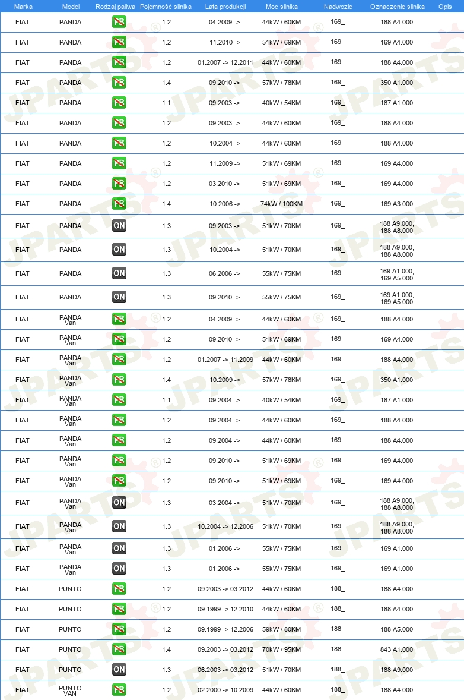Click the Rodzaj paliwa column header

pyautogui.click(x=116, y=7)
